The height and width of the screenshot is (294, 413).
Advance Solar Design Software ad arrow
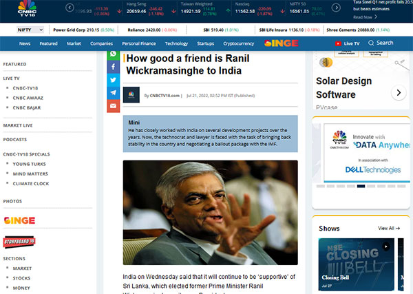coord(399,92)
